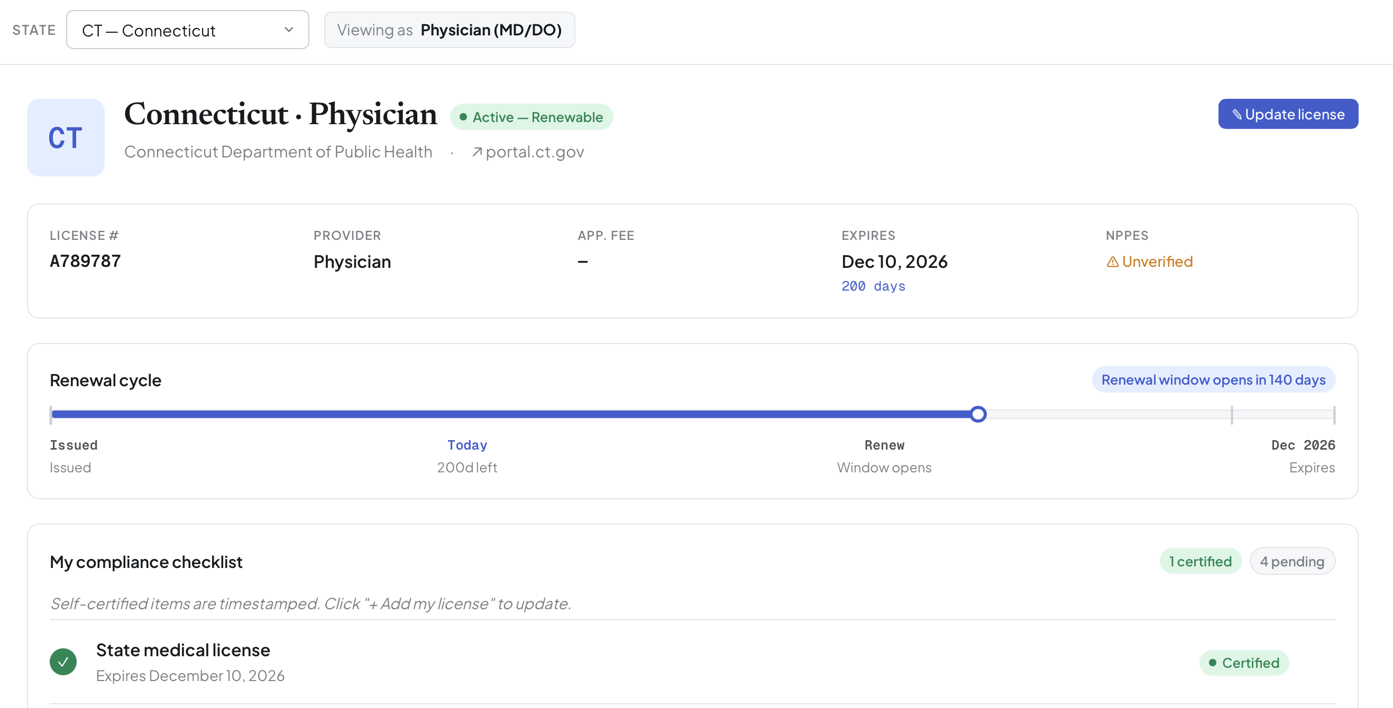
Task: Select license number A789787
Action: click(86, 261)
